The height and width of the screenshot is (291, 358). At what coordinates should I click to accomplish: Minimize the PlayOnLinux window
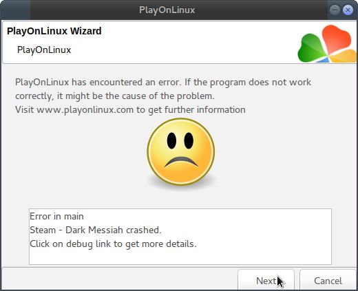(335, 10)
